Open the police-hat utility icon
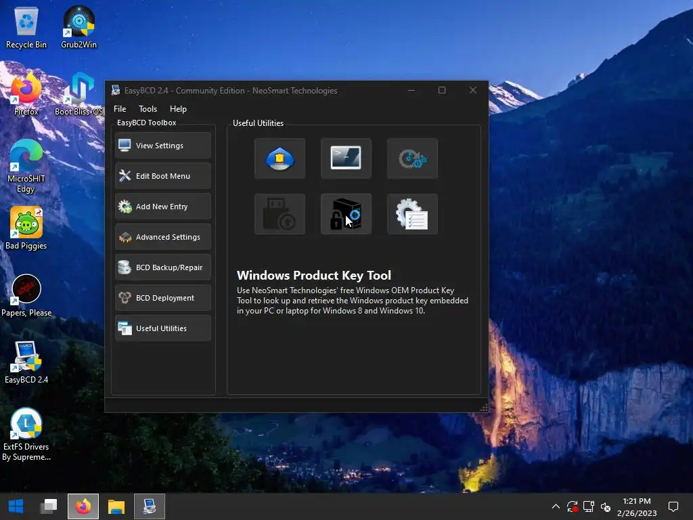This screenshot has width=693, height=520. click(280, 158)
